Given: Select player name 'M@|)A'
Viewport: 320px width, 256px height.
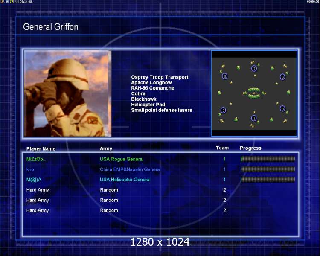Looking at the screenshot, I should point(34,180).
